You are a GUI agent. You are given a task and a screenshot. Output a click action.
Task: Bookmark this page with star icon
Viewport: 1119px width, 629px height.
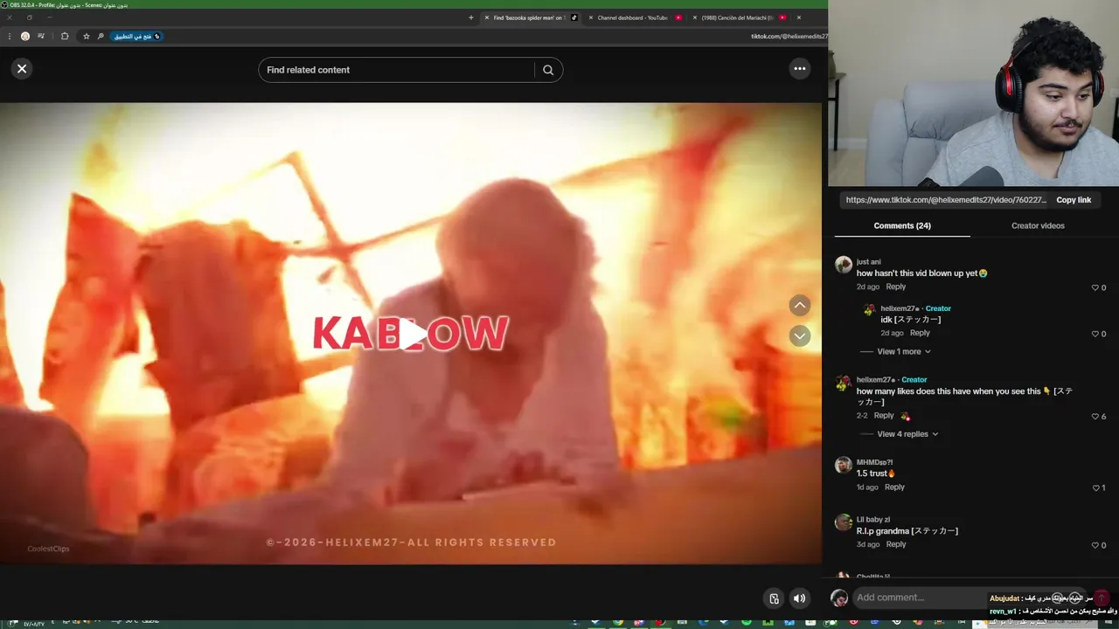coord(86,36)
